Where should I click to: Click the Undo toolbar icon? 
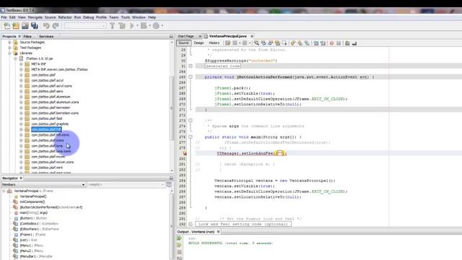pyautogui.click(x=46, y=26)
